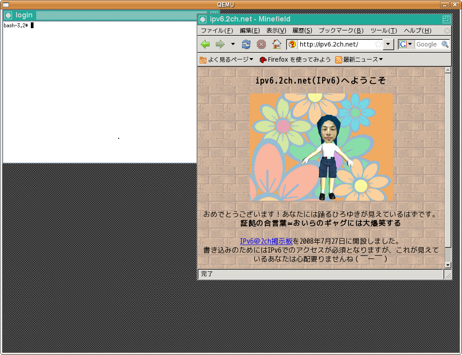Click the vertical scrollbar thumb in Minefield

(x=448, y=160)
